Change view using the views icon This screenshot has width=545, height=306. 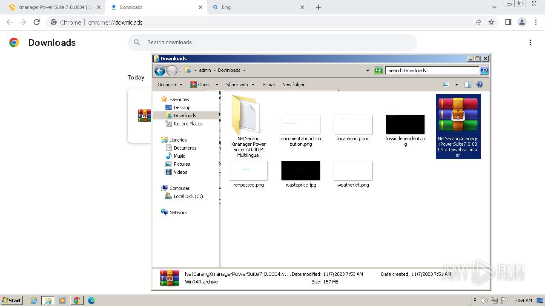[x=446, y=85]
